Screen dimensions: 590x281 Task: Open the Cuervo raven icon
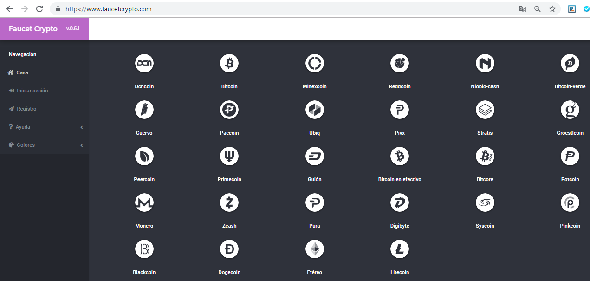tap(144, 110)
